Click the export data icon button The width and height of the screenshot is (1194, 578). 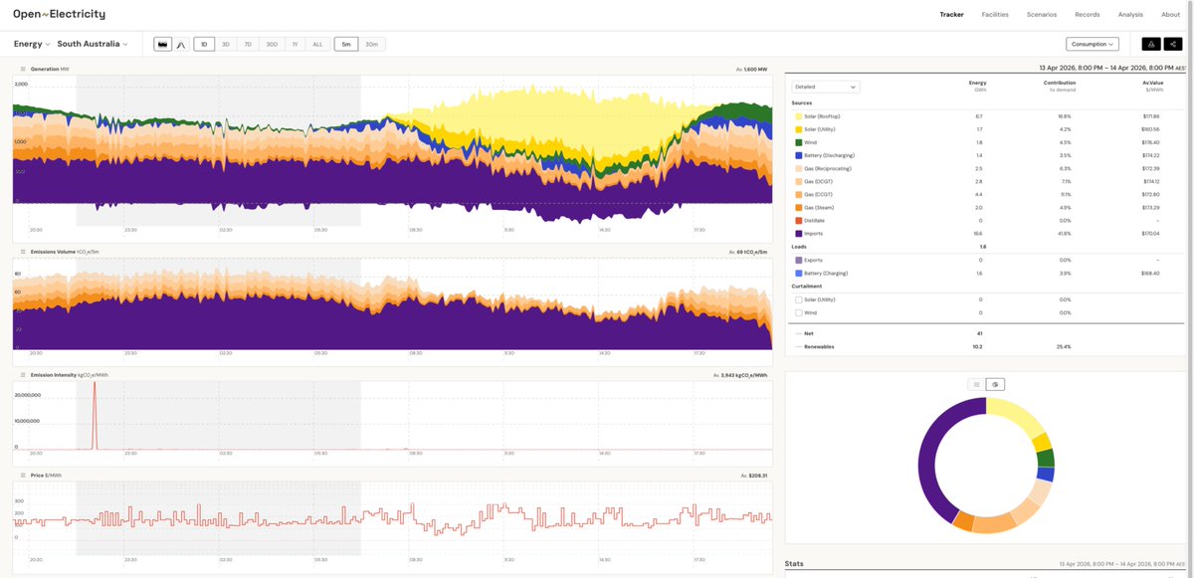pos(1151,44)
